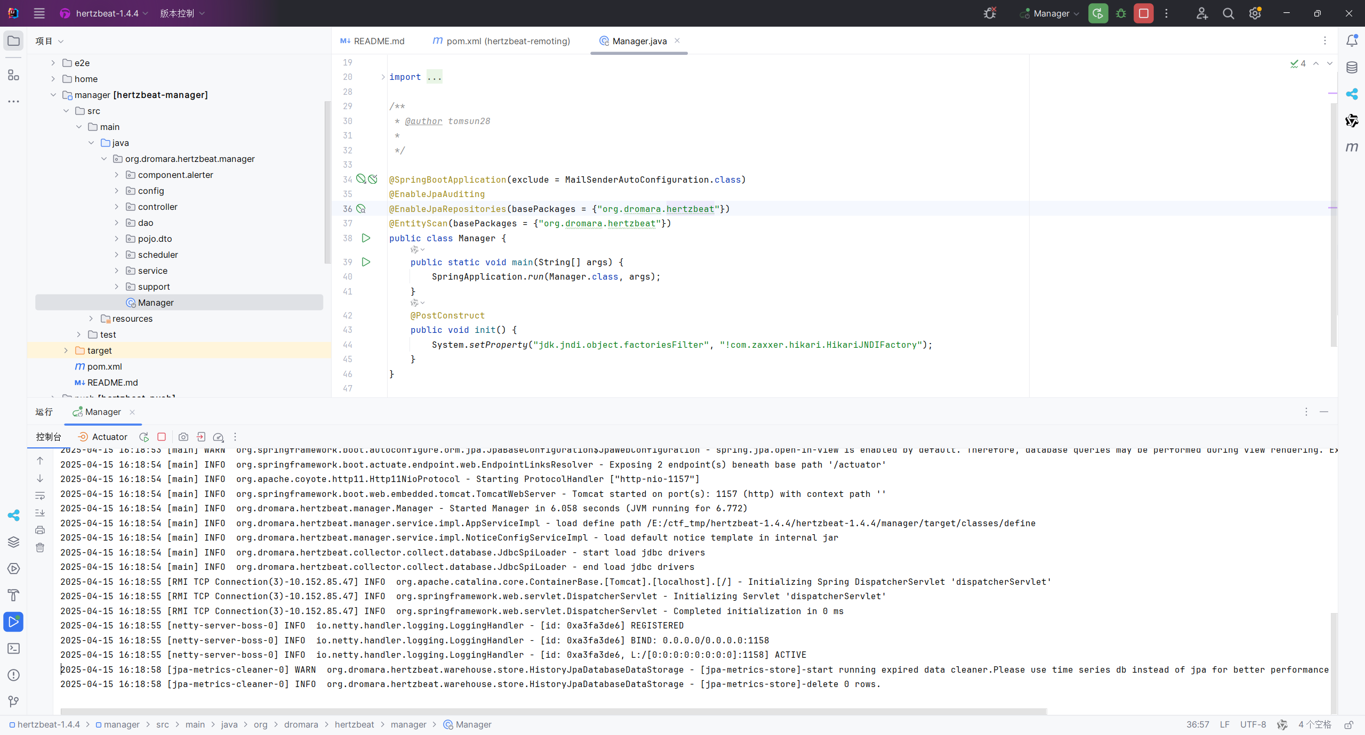This screenshot has height=735, width=1365.
Task: Open the hertzbeat-1.4.4 project dropdown
Action: pyautogui.click(x=105, y=13)
